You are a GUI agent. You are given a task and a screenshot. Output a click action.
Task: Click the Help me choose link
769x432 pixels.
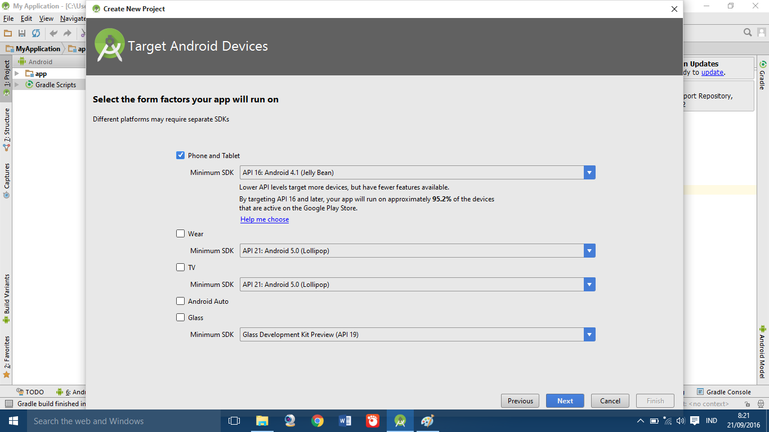pyautogui.click(x=265, y=219)
